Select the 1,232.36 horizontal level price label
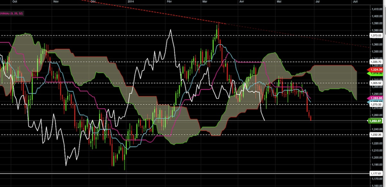The height and width of the screenshot is (187, 386). [375, 135]
